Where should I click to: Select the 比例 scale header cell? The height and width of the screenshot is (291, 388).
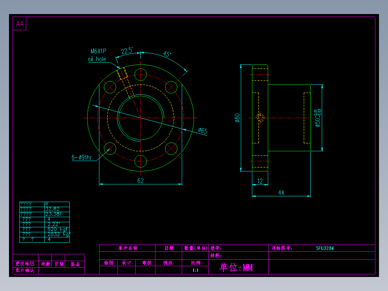[195, 263]
